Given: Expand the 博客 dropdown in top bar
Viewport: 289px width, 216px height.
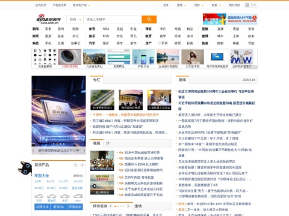Looking at the screenshot, I should [x=199, y=5].
